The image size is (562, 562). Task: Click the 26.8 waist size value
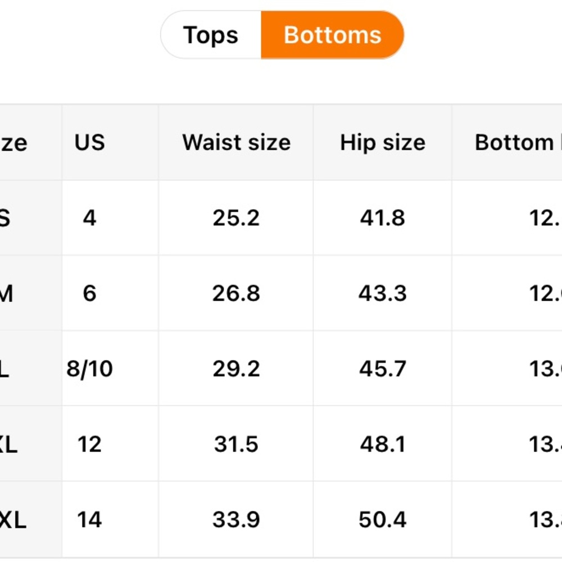click(x=236, y=293)
